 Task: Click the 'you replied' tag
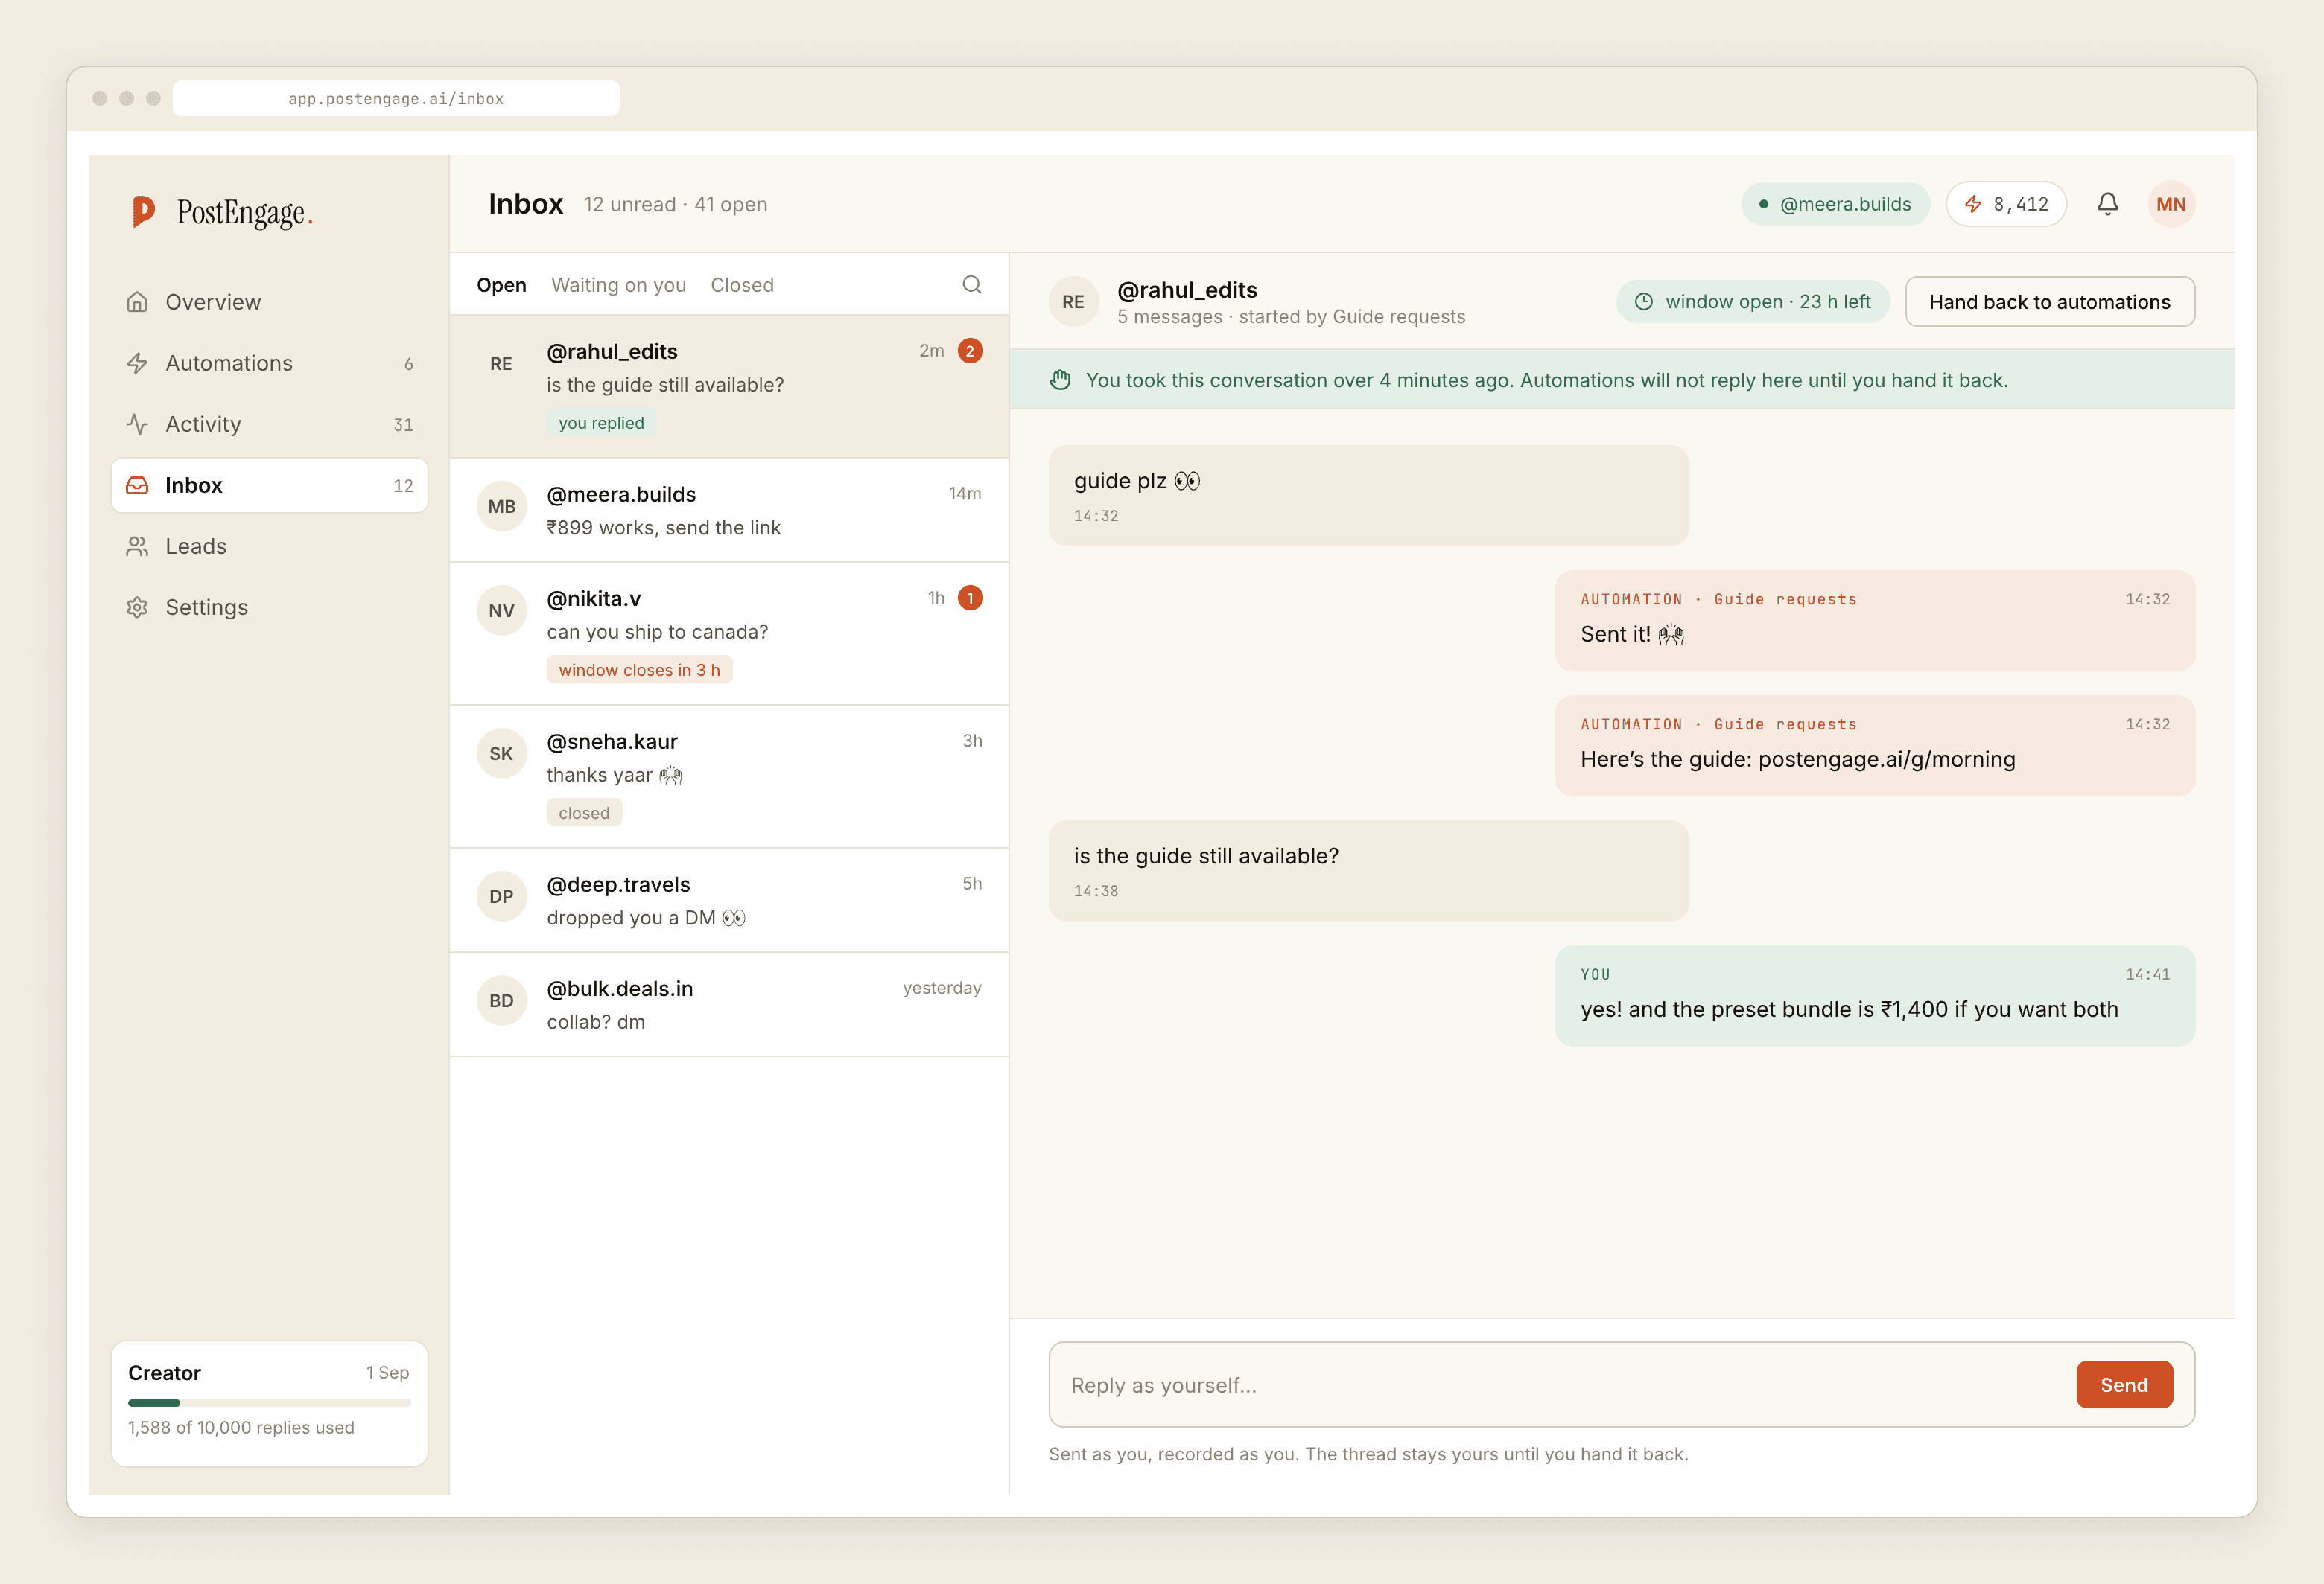[601, 423]
